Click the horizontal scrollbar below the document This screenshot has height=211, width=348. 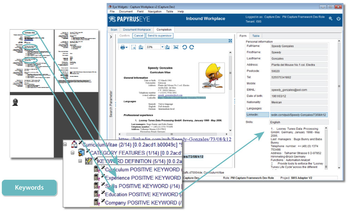pos(173,134)
